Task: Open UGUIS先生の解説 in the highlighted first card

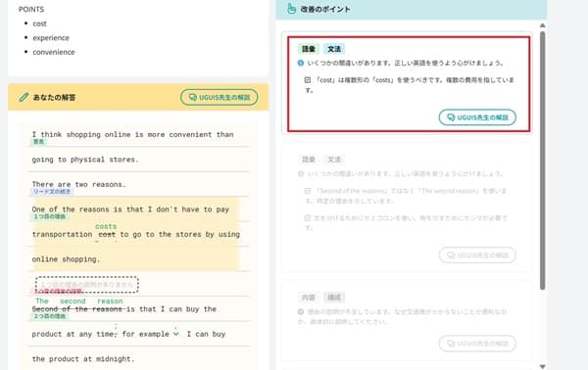Action: coord(477,117)
